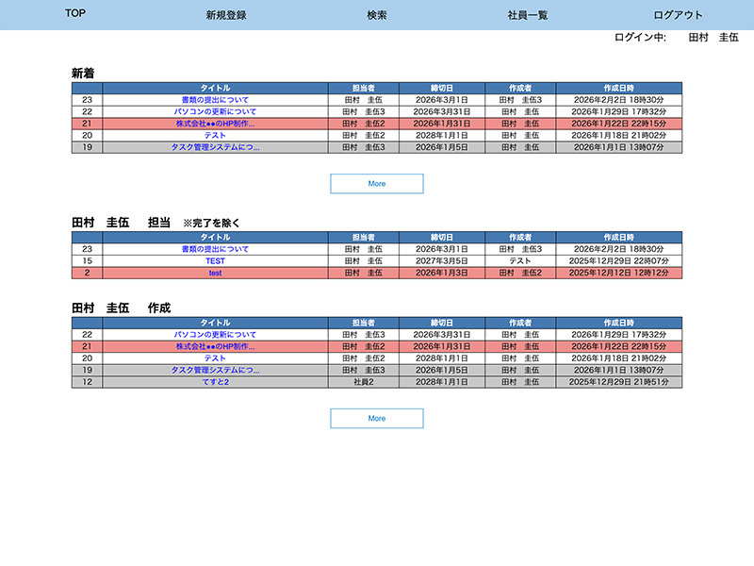The height and width of the screenshot is (566, 754).
Task: Open パソコンの更新について in the 作成 table
Action: pyautogui.click(x=215, y=335)
